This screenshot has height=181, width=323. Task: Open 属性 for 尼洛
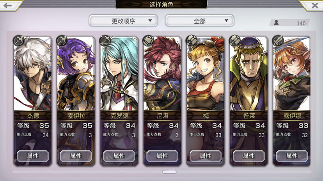[162, 156]
